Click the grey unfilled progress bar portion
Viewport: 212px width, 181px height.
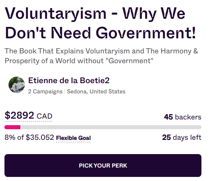[111, 127]
